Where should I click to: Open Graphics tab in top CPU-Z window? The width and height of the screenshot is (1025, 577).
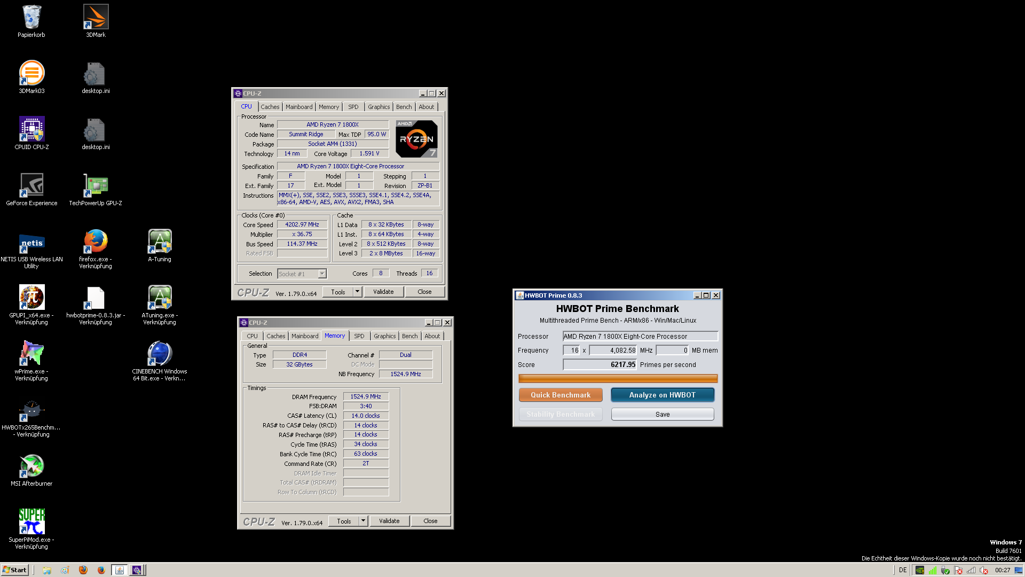pos(379,107)
